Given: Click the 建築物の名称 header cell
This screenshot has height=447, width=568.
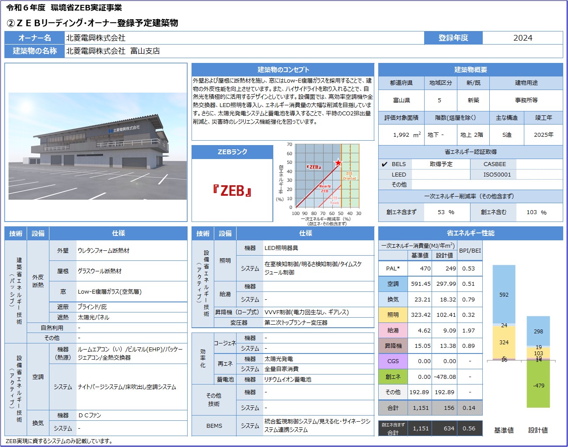Looking at the screenshot, I should click(35, 51).
